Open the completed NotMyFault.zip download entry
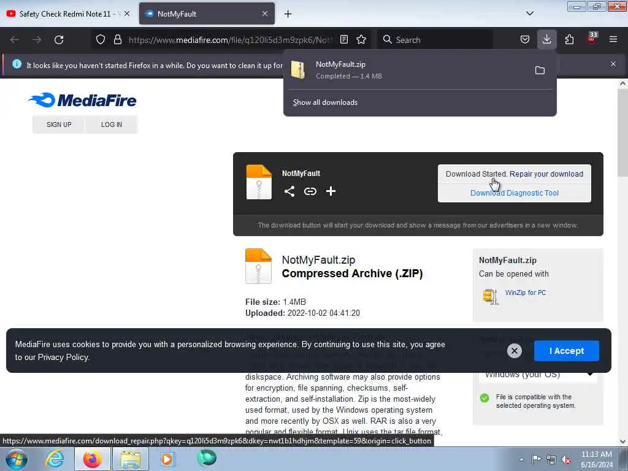The width and height of the screenshot is (628, 471). pos(408,70)
